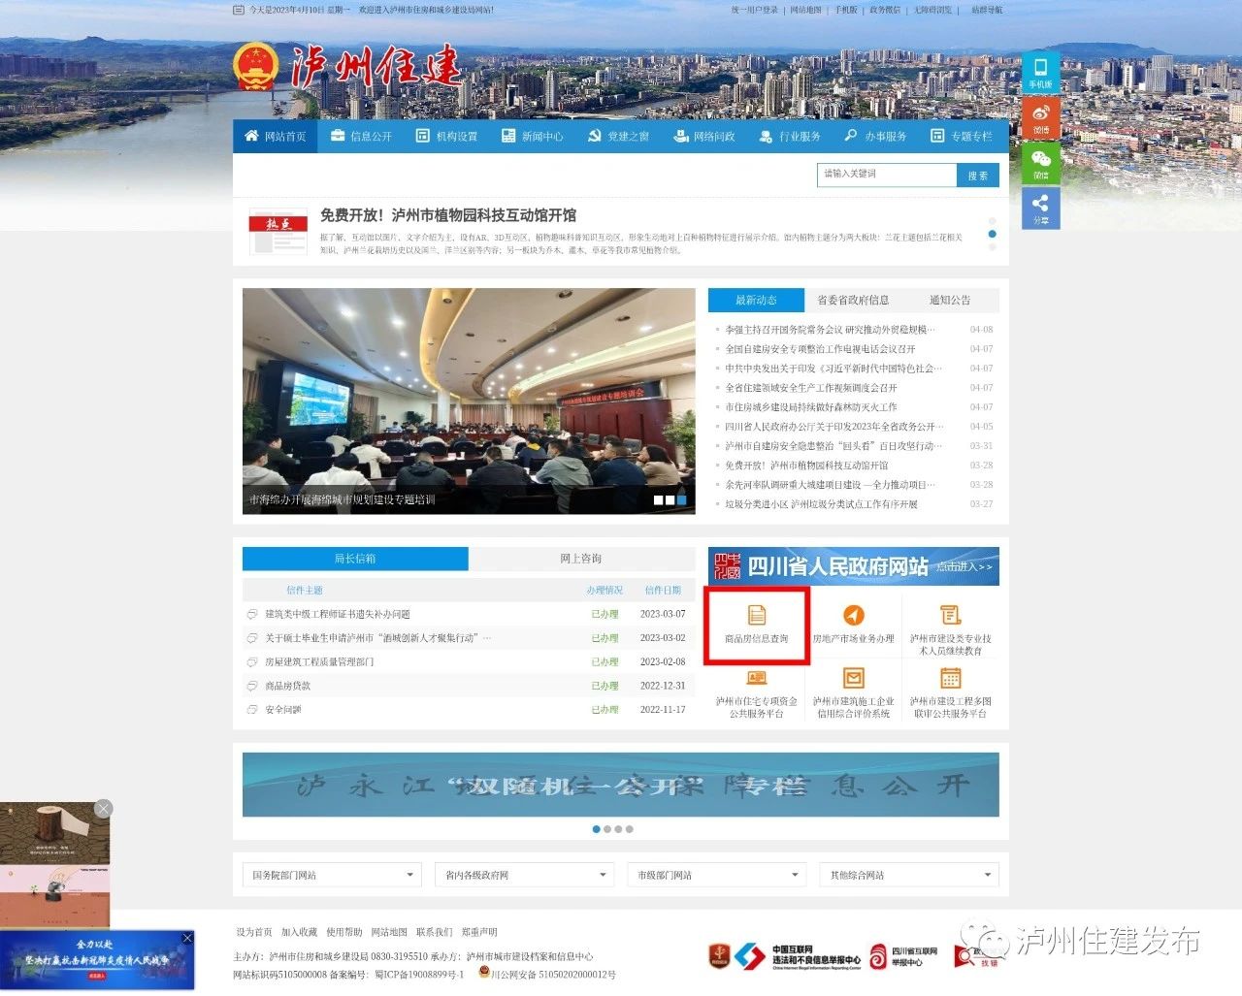Select the second carousel indicator dot
1242x996 pixels.
(x=608, y=829)
